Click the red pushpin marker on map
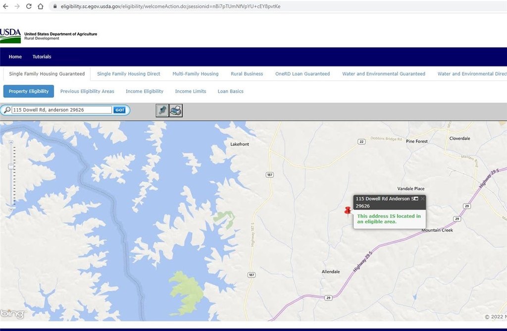This screenshot has width=507, height=331. click(348, 211)
